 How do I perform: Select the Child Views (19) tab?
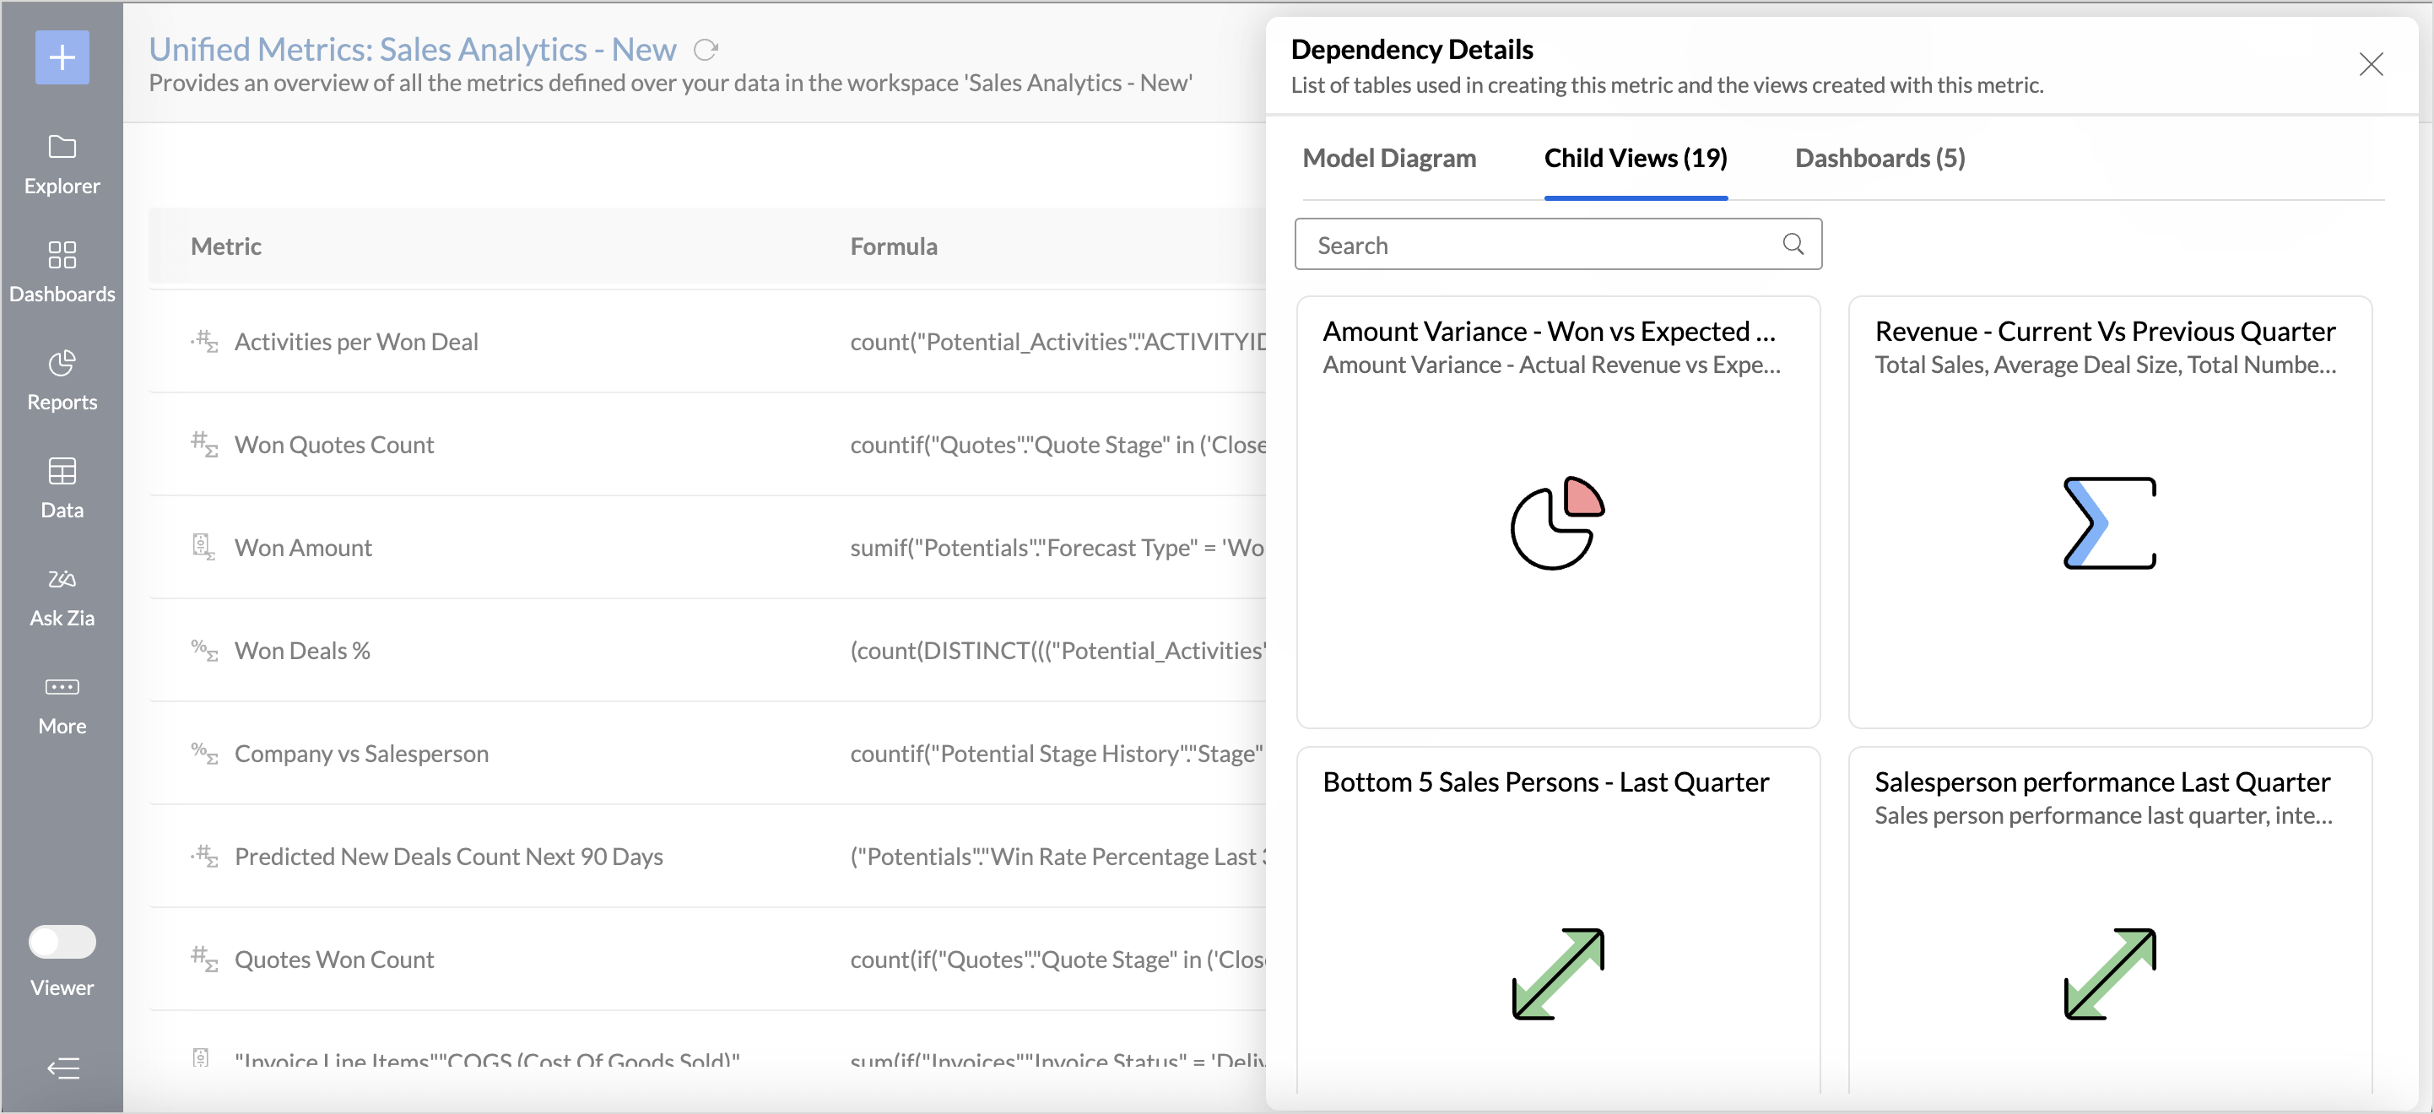click(x=1636, y=158)
